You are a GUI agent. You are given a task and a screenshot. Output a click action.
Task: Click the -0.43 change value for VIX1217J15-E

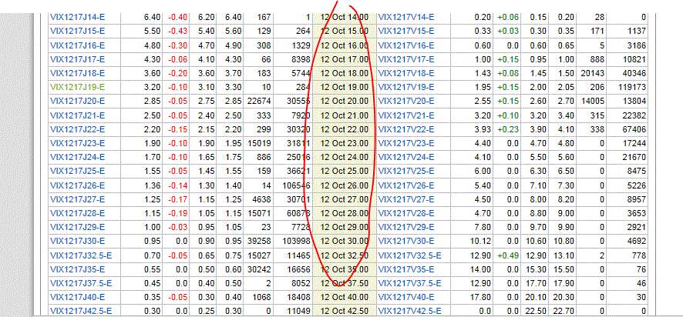[178, 32]
